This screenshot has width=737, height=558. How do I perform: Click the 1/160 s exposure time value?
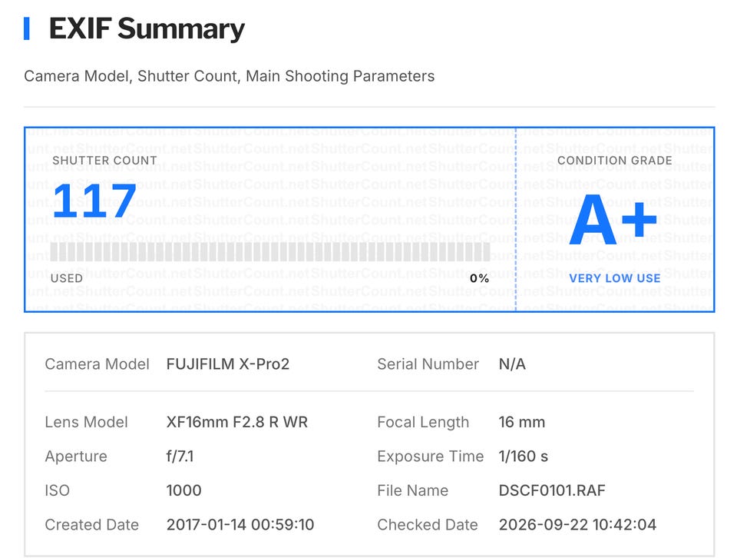click(523, 457)
